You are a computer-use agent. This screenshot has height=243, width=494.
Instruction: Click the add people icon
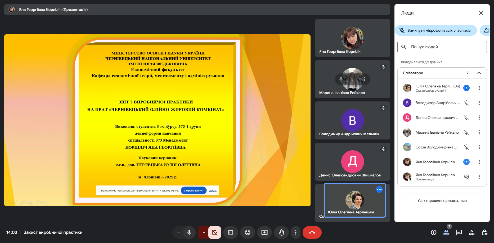point(486,30)
